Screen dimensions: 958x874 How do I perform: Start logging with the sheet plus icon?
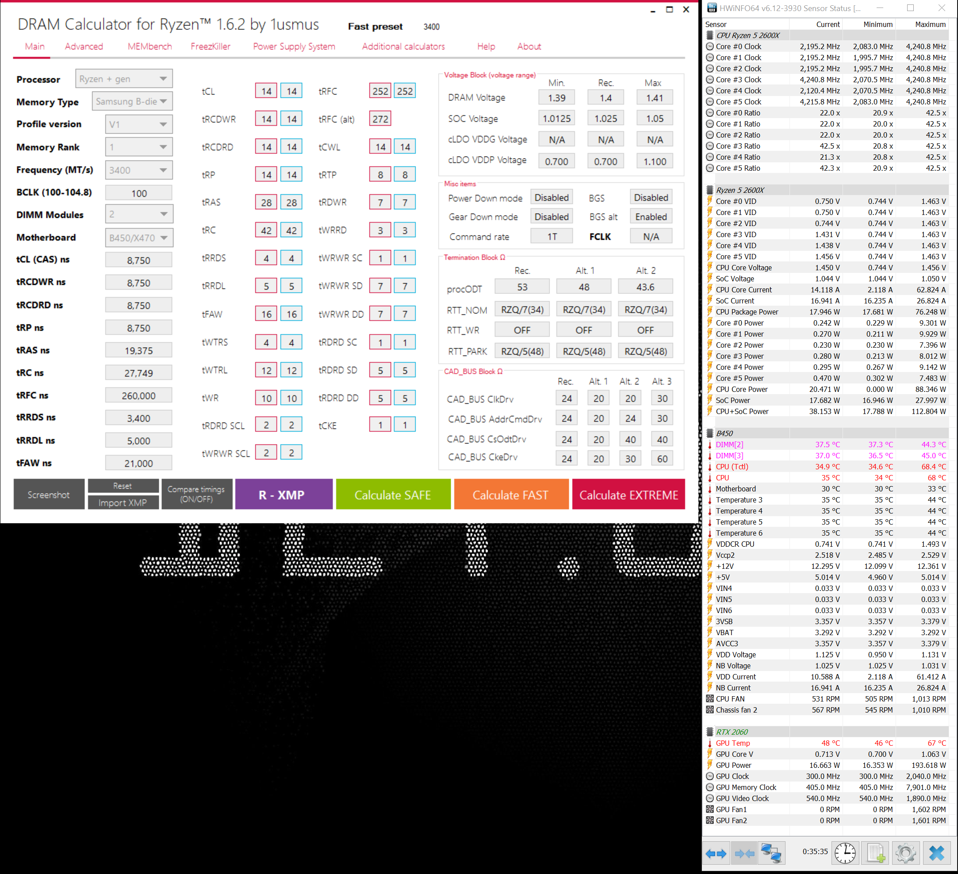point(875,854)
